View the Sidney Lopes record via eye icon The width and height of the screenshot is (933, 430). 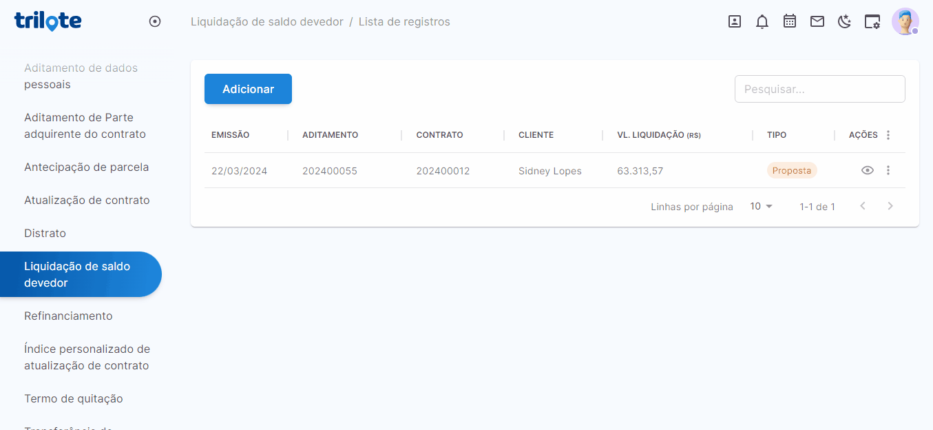868,170
